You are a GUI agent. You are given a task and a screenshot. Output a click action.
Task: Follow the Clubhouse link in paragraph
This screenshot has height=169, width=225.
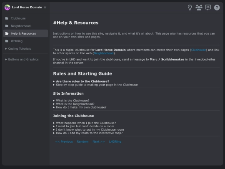pyautogui.click(x=198, y=50)
